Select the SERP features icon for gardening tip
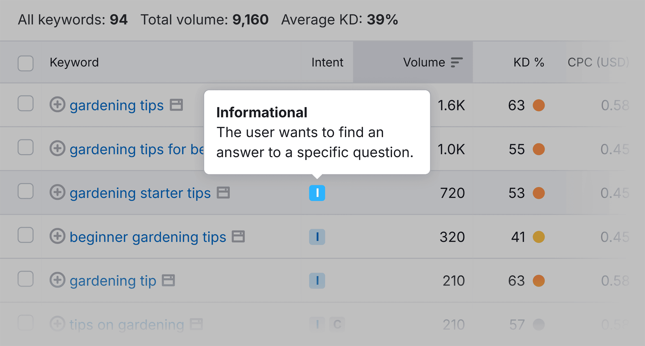 click(168, 280)
